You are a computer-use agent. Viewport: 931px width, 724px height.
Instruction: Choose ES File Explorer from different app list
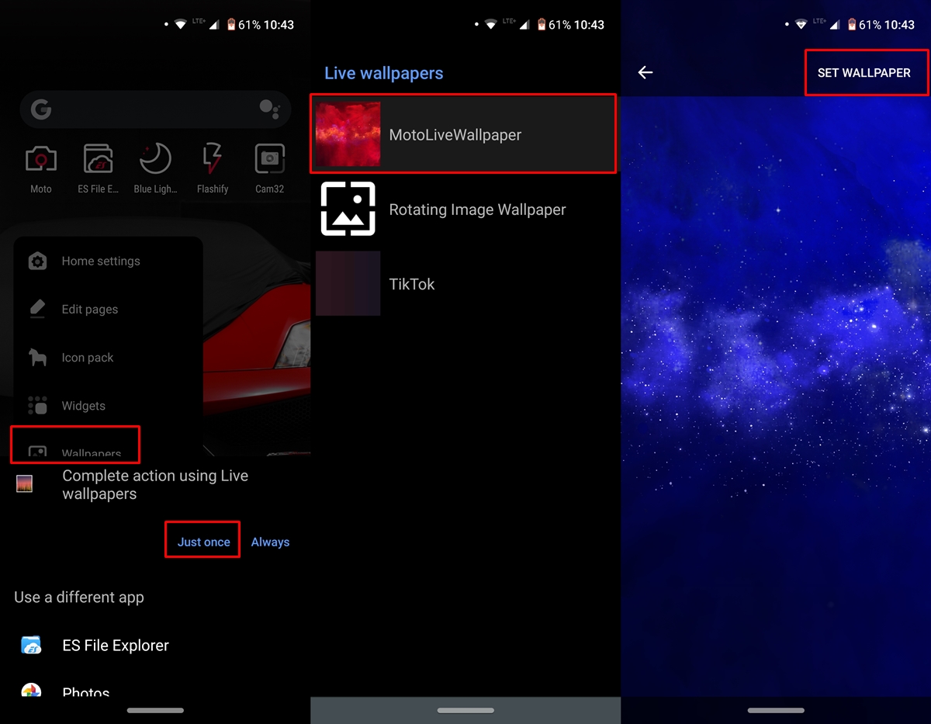155,645
